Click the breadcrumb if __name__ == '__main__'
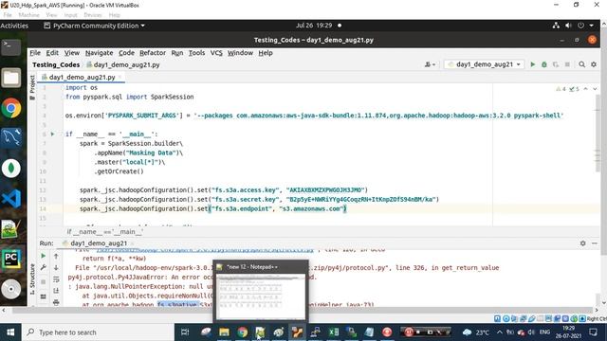The width and height of the screenshot is (607, 341). [x=104, y=231]
